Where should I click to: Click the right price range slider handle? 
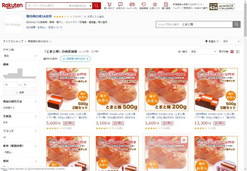(x=37, y=78)
